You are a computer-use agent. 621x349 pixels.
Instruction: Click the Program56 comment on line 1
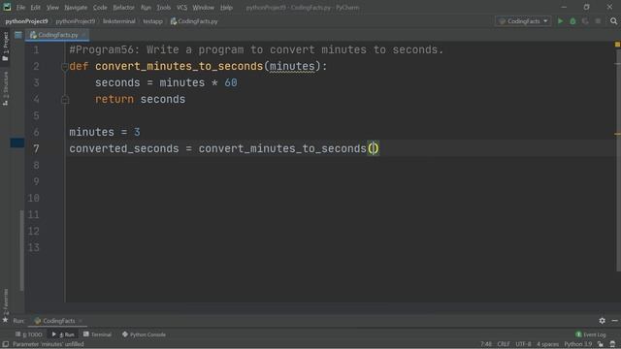(x=256, y=49)
